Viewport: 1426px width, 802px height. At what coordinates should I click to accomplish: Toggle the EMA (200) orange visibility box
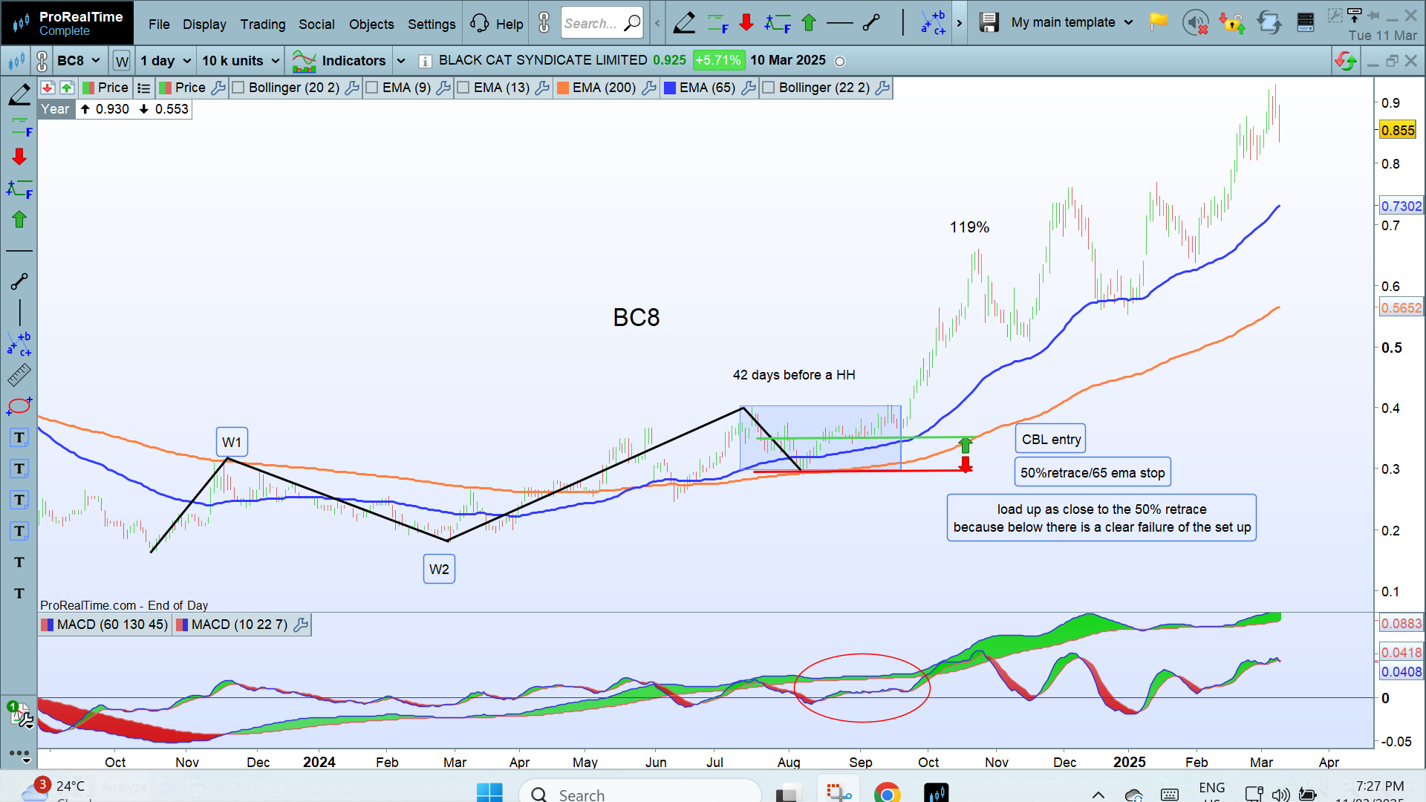[x=563, y=88]
